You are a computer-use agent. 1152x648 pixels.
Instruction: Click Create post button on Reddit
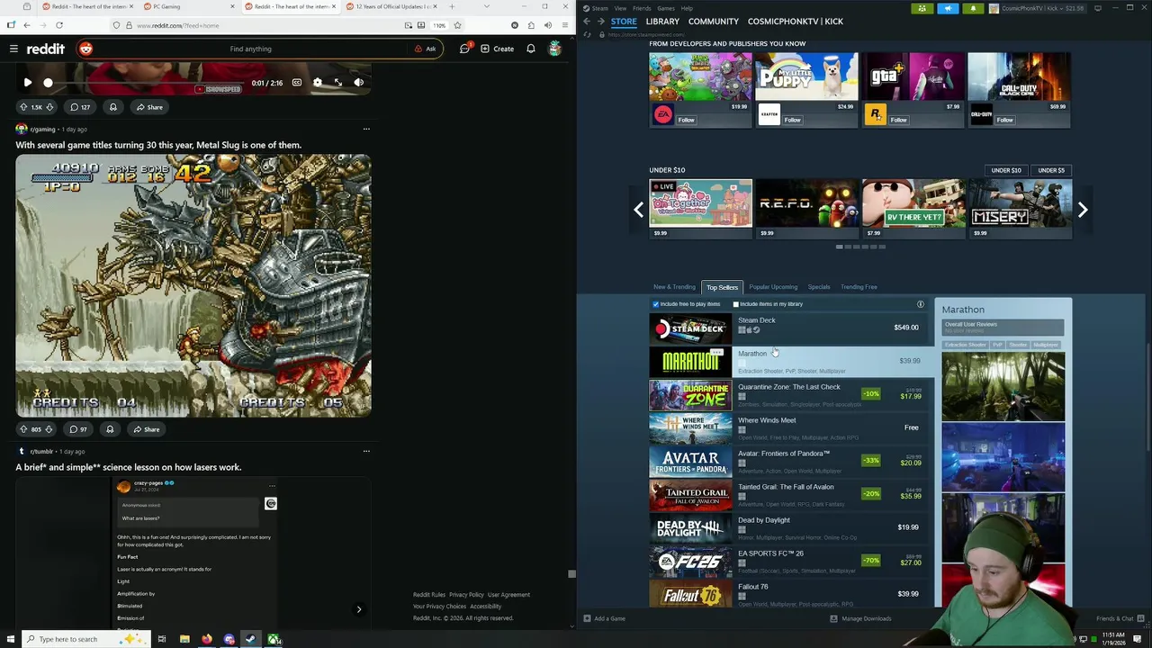point(496,49)
